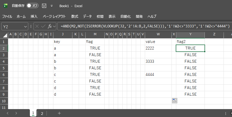Select cell M9 showing FALSE
Screen dimensions: 232x117
(95, 94)
